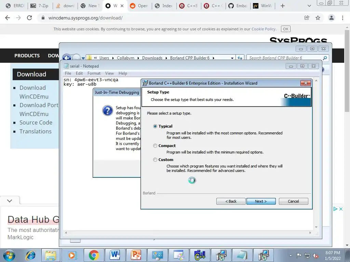Viewport: 350px width, 262px height.
Task: Close the advertisement with the X icon
Action: tap(341, 209)
